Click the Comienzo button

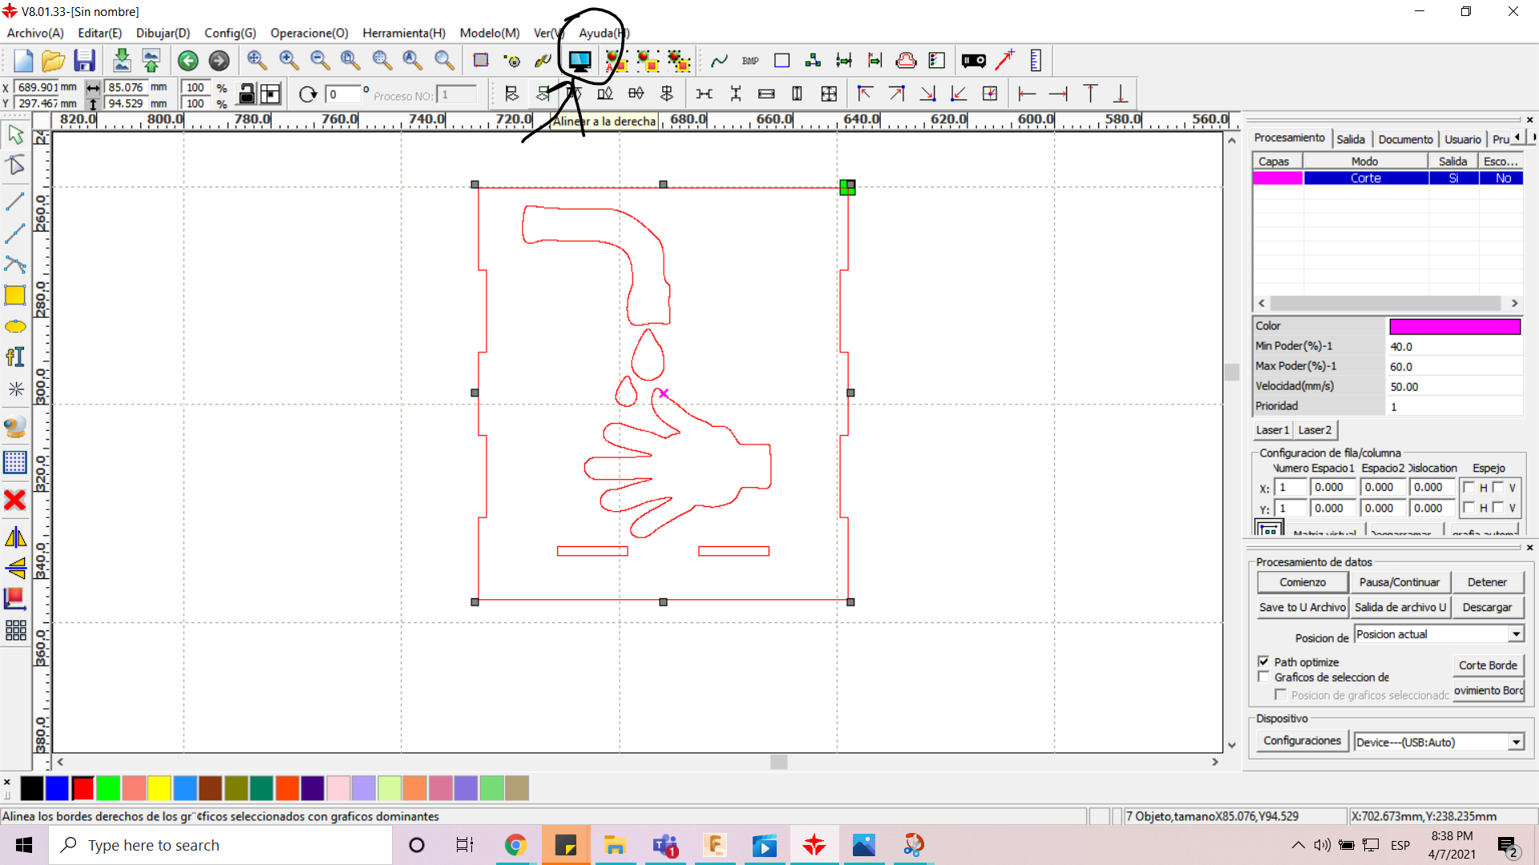[1303, 582]
